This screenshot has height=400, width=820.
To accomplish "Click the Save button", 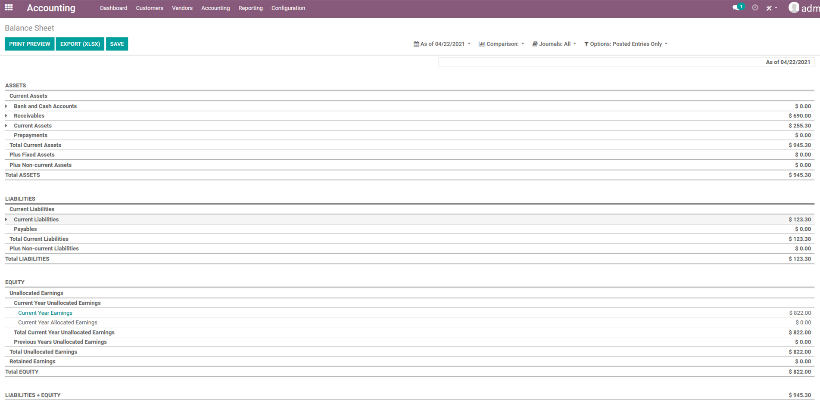I will 117,44.
